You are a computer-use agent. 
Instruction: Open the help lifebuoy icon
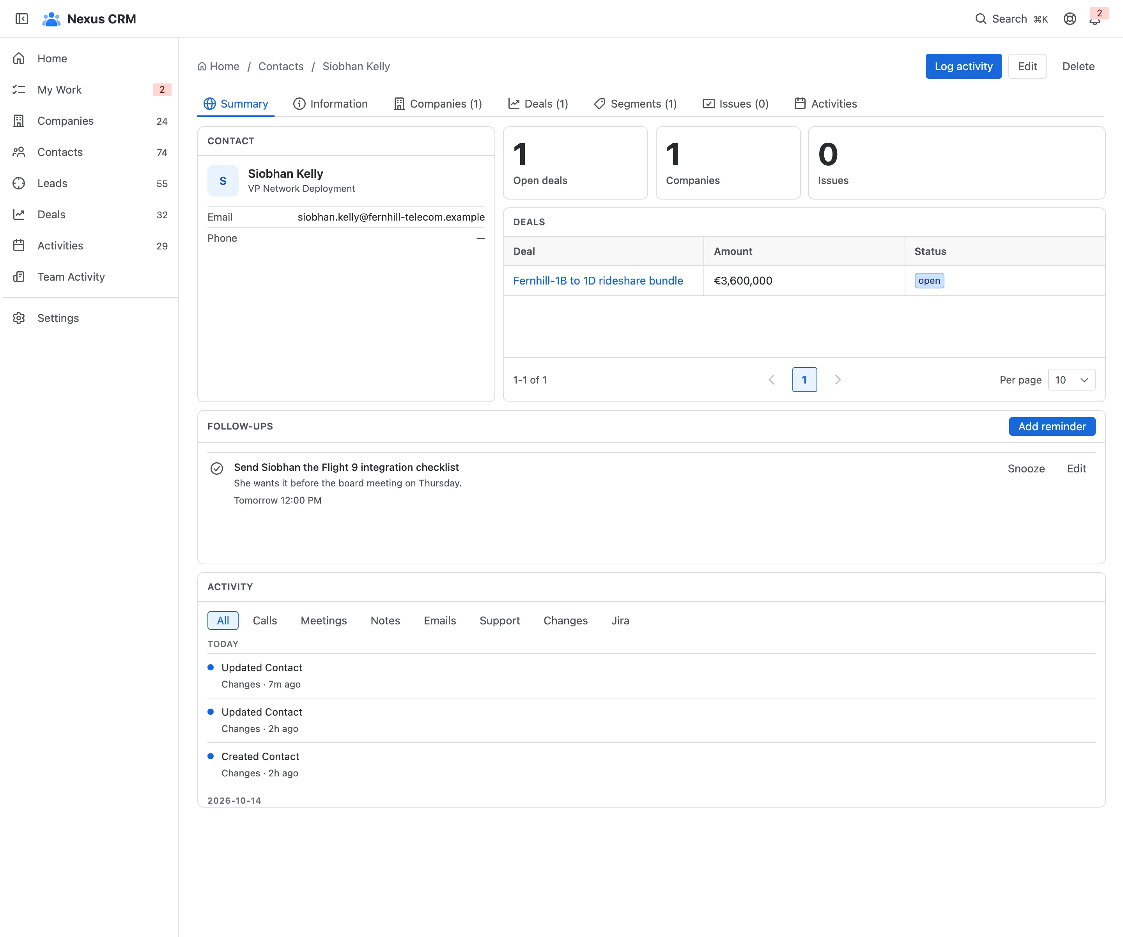[1070, 19]
